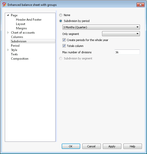Open Header And Footer settings
The width and height of the screenshot is (147, 154).
pyautogui.click(x=29, y=20)
